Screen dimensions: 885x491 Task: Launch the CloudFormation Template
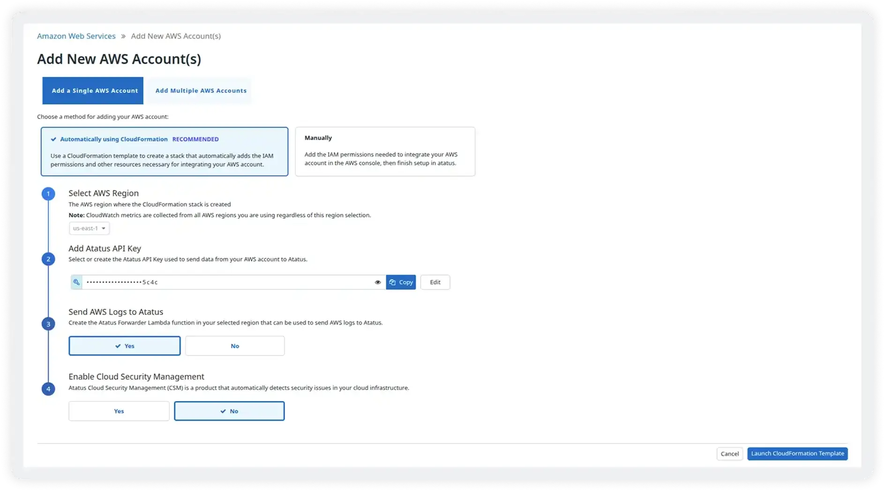pos(797,454)
